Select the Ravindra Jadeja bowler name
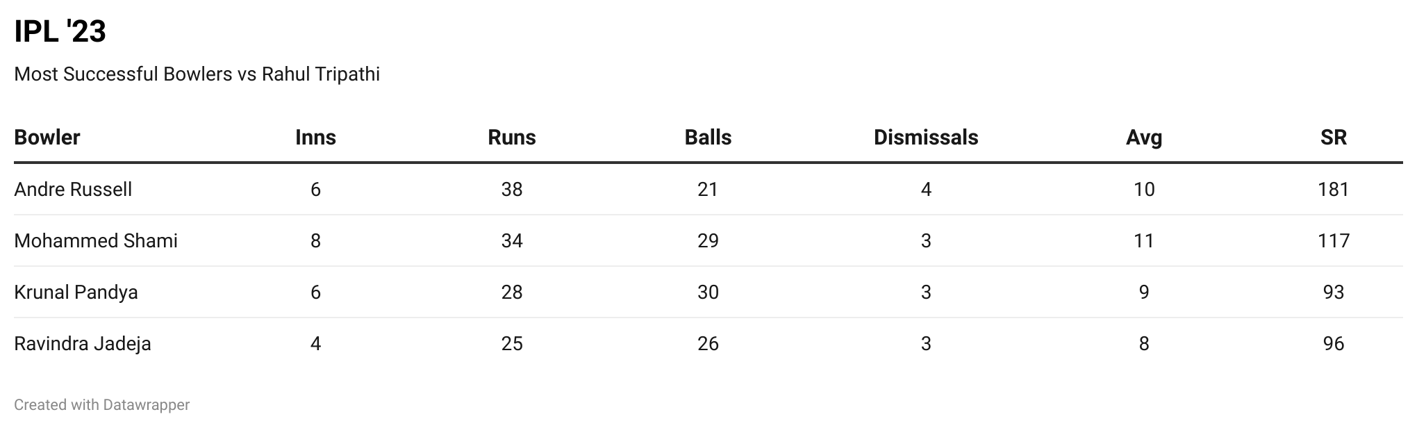This screenshot has width=1417, height=428. click(x=83, y=344)
